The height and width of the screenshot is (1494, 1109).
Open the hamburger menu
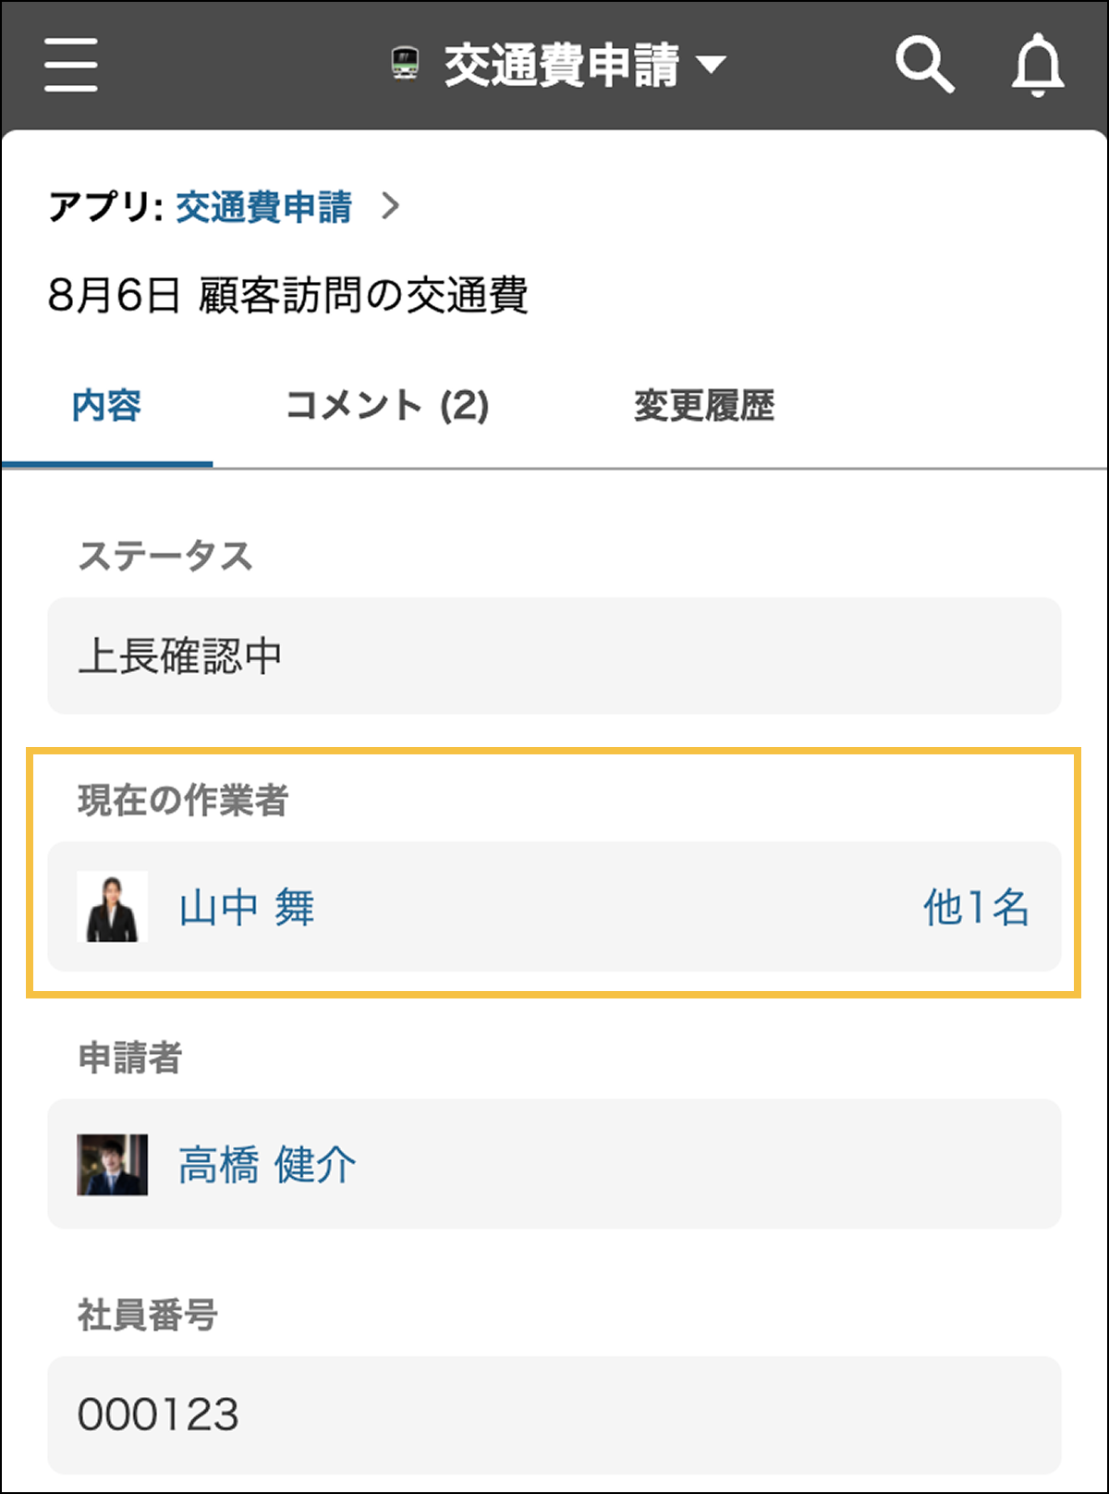click(x=70, y=65)
